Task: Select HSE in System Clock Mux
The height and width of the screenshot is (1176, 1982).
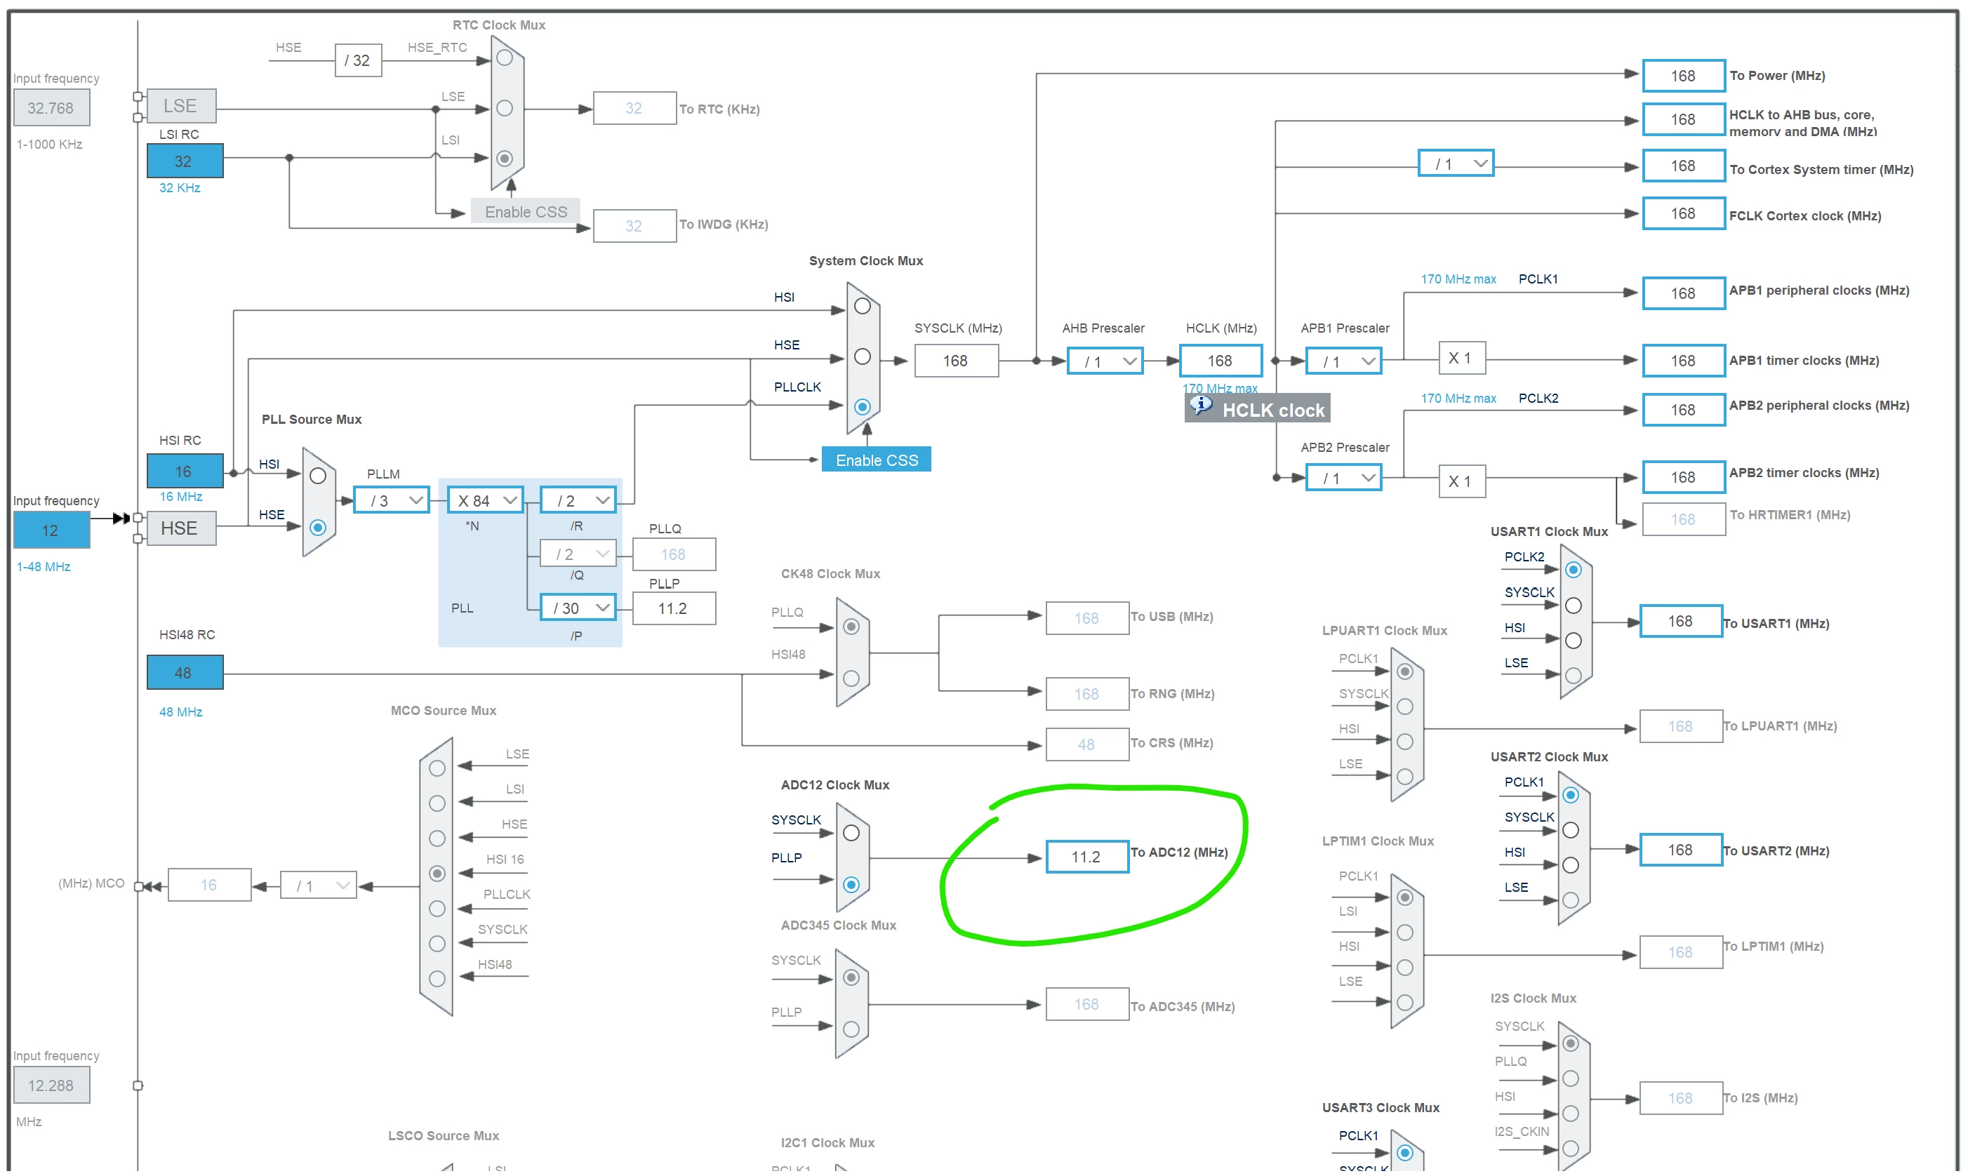Action: pos(863,356)
